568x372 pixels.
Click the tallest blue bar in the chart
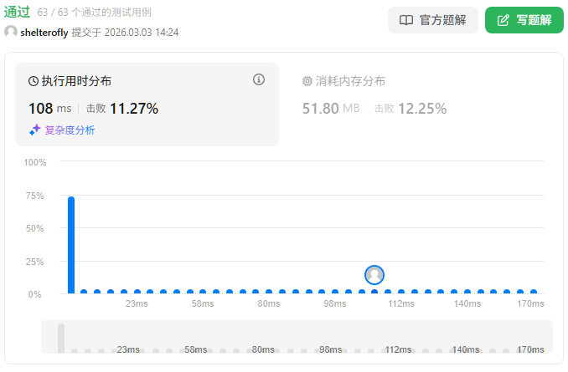(71, 245)
